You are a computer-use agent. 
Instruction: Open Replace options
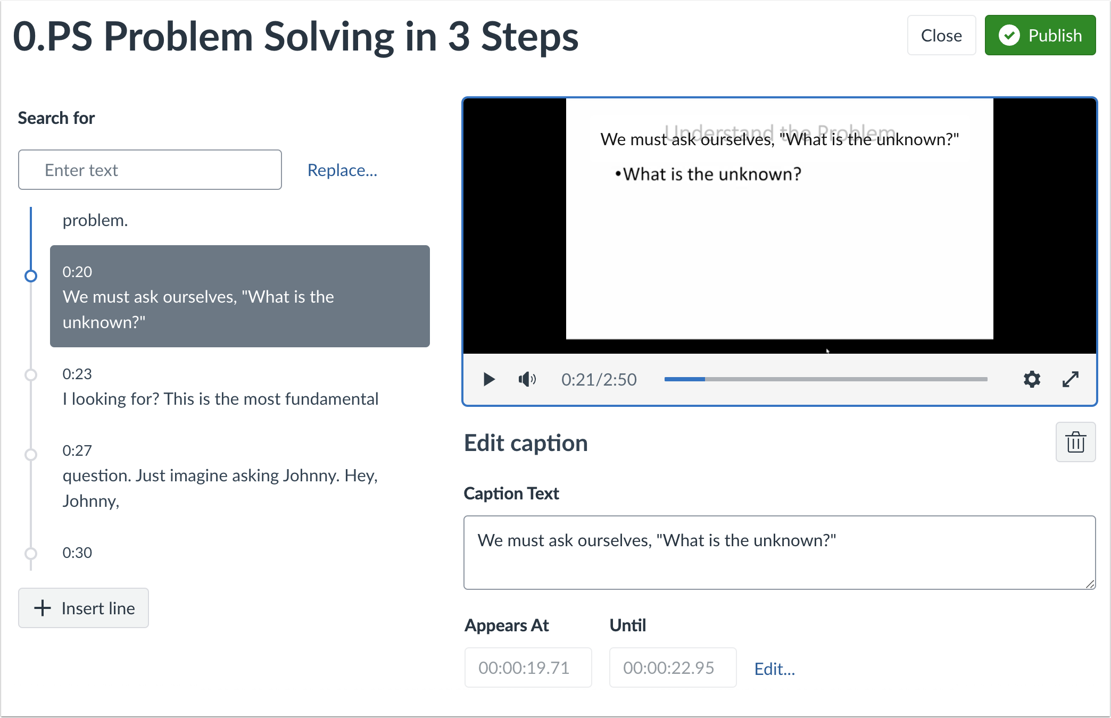(x=342, y=170)
